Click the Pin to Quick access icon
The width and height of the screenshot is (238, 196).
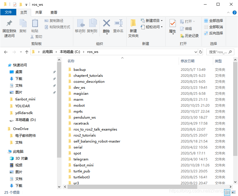point(9,23)
